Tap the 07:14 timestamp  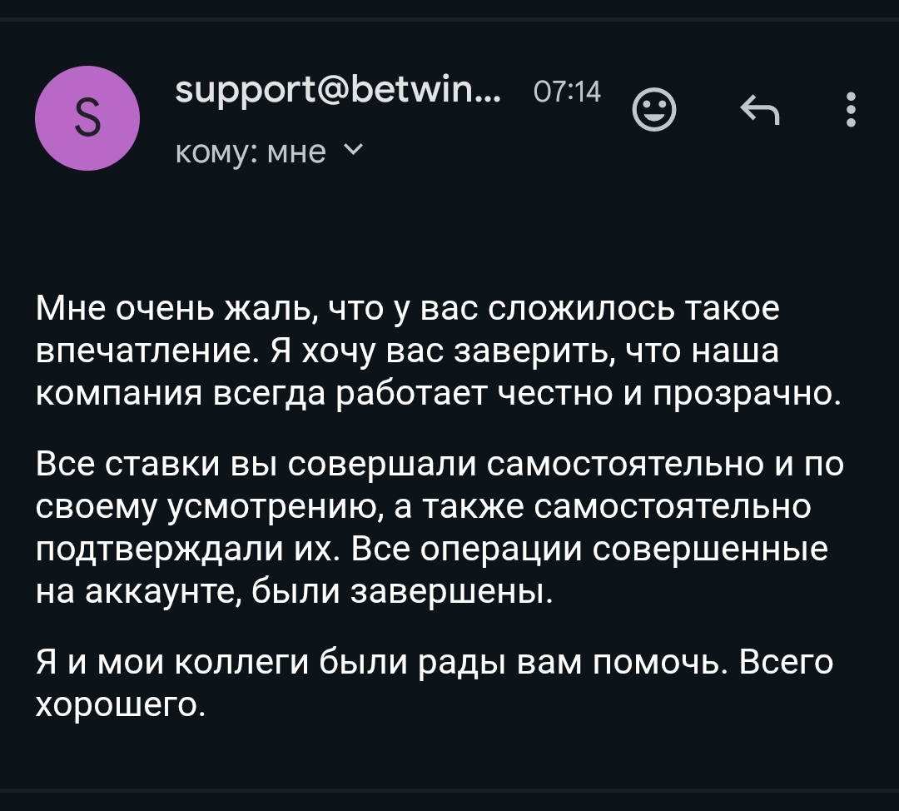click(x=566, y=92)
